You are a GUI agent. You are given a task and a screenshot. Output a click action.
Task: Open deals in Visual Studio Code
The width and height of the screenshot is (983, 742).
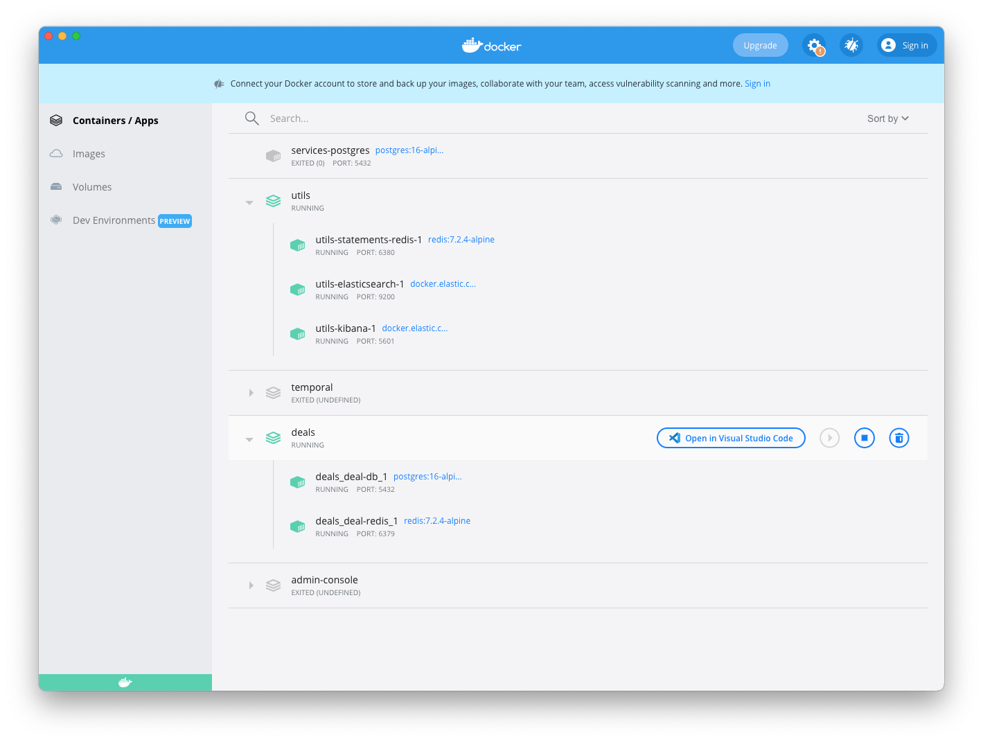point(731,438)
